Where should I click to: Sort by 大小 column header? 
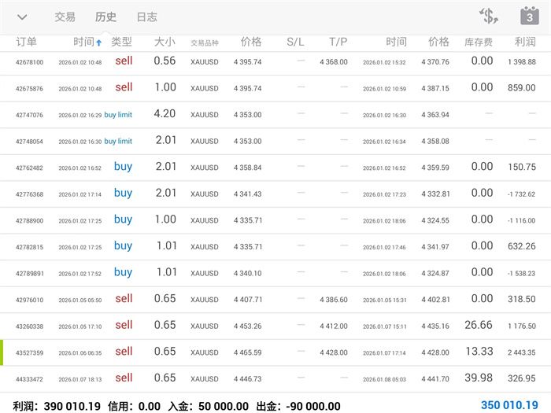pos(165,42)
